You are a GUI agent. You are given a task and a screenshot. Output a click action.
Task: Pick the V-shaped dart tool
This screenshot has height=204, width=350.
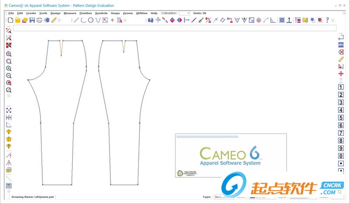tap(98, 20)
